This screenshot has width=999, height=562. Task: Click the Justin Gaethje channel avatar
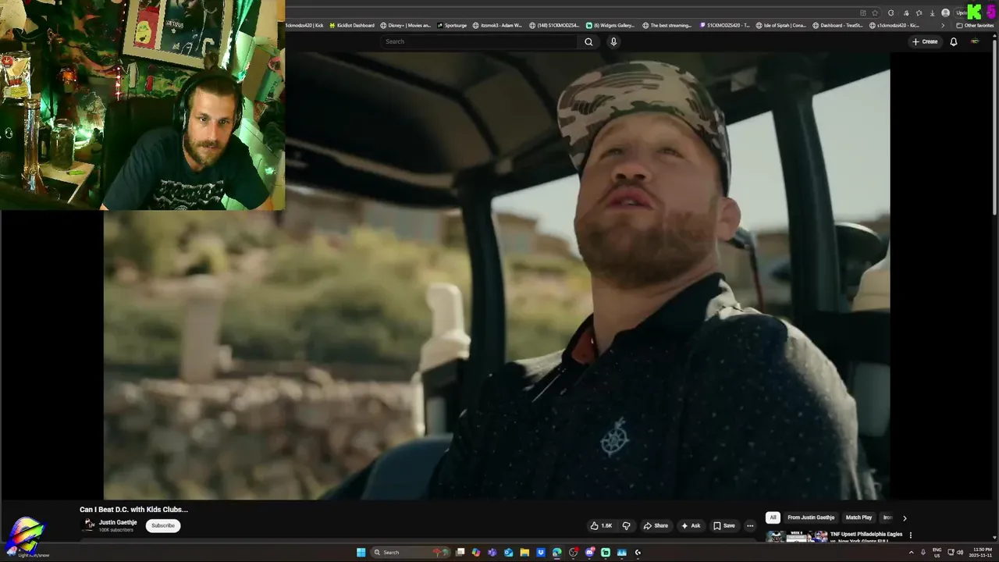[x=89, y=525]
